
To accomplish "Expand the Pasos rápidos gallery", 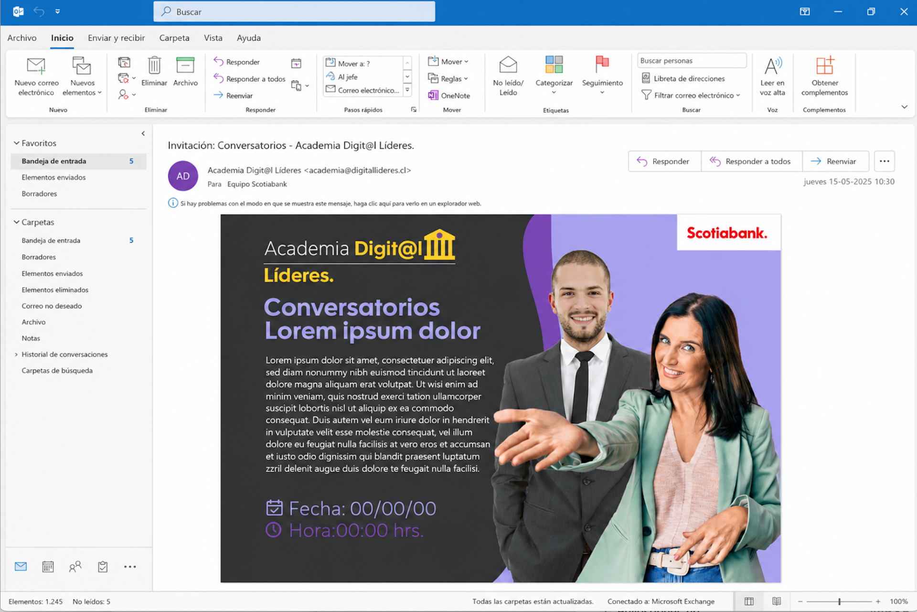I will [x=407, y=90].
